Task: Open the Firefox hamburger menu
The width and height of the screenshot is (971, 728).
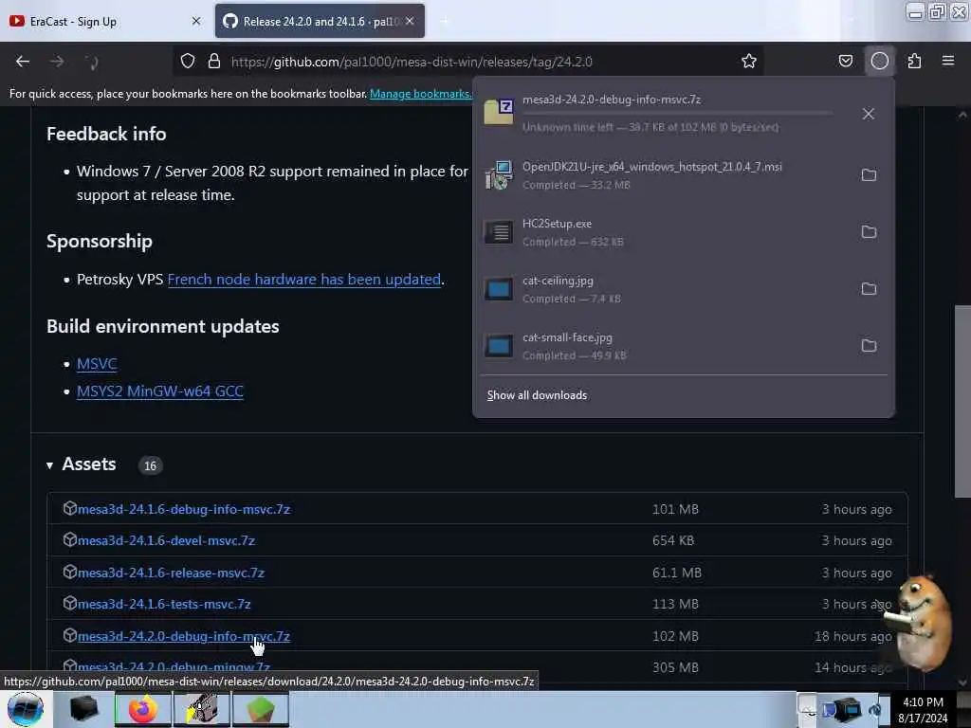Action: (948, 62)
